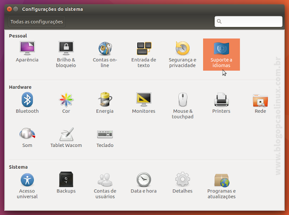Open the Tablet Wacom settings
Image resolution: width=289 pixels, height=215 pixels.
tap(66, 137)
